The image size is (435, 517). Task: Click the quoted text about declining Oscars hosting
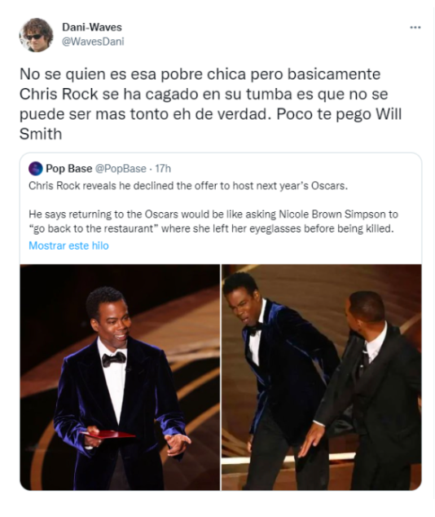[x=188, y=186]
